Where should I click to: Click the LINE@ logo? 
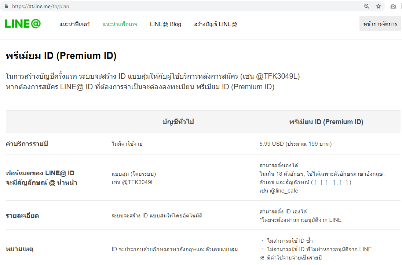(x=23, y=24)
